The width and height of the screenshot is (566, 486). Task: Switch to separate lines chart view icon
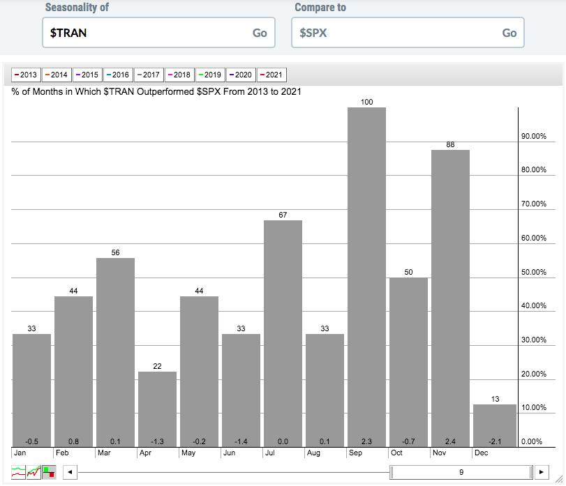pyautogui.click(x=18, y=472)
